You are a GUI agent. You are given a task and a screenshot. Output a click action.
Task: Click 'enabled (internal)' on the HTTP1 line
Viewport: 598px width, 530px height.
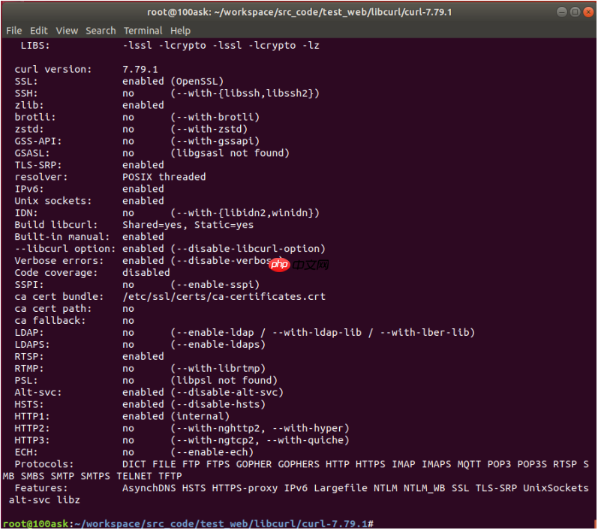click(x=176, y=417)
